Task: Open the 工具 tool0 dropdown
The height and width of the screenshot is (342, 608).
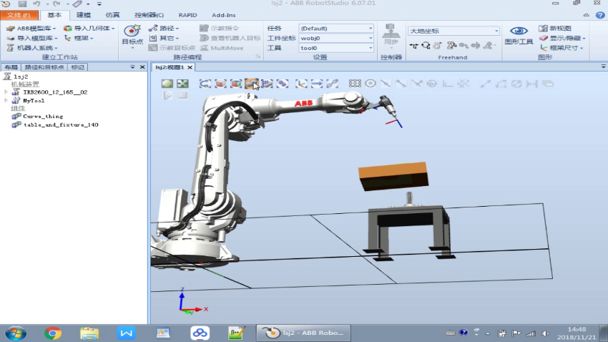Action: [x=336, y=48]
